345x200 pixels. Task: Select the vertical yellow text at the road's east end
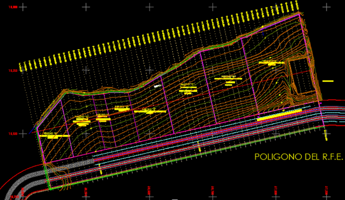click(326, 135)
